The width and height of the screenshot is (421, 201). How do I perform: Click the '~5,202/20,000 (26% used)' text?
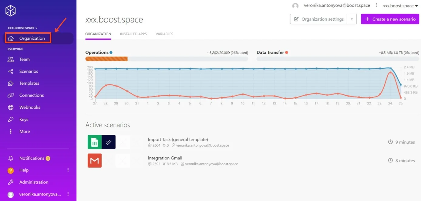point(227,53)
